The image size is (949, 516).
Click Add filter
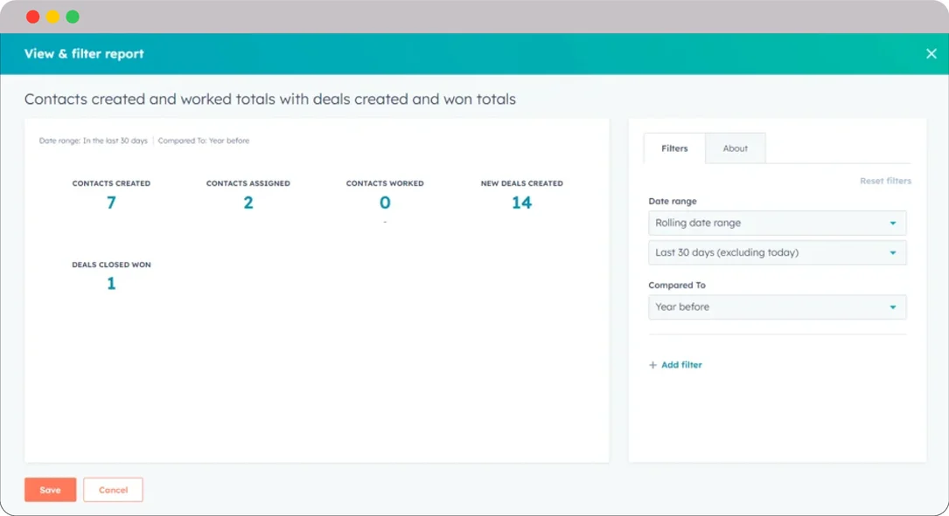[x=680, y=365]
